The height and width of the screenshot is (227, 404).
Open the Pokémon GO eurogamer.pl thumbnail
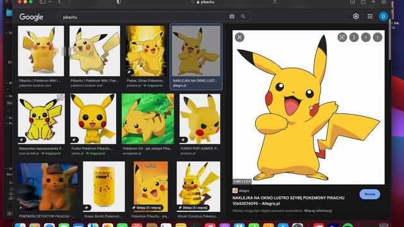pos(148,119)
